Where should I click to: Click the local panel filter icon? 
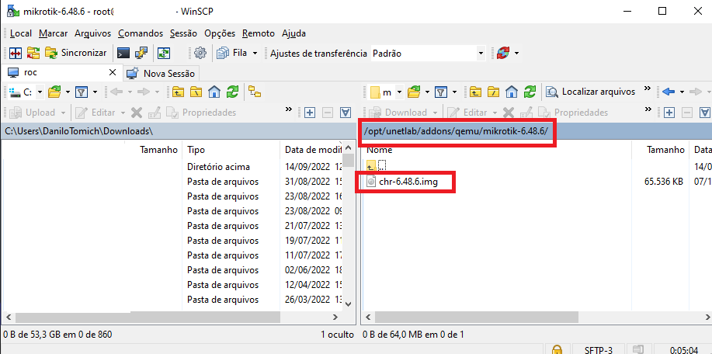(x=81, y=92)
